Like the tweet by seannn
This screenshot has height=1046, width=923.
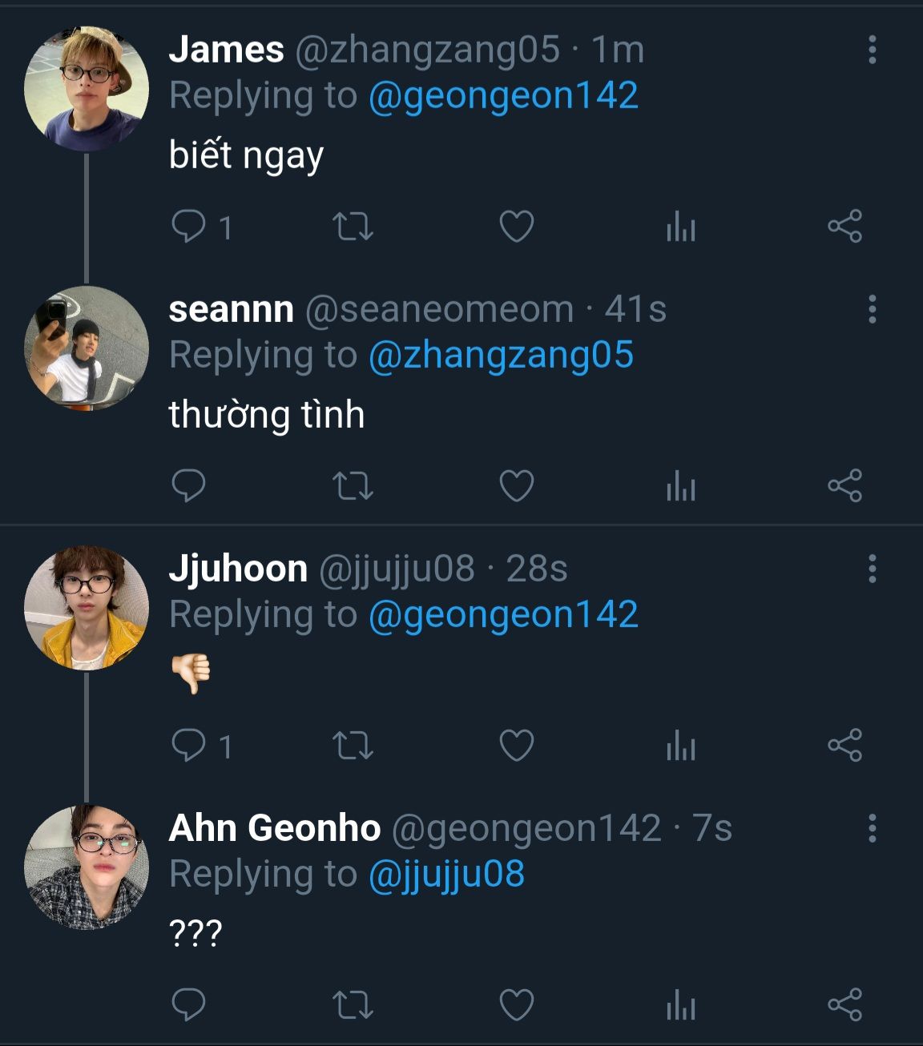coord(517,486)
